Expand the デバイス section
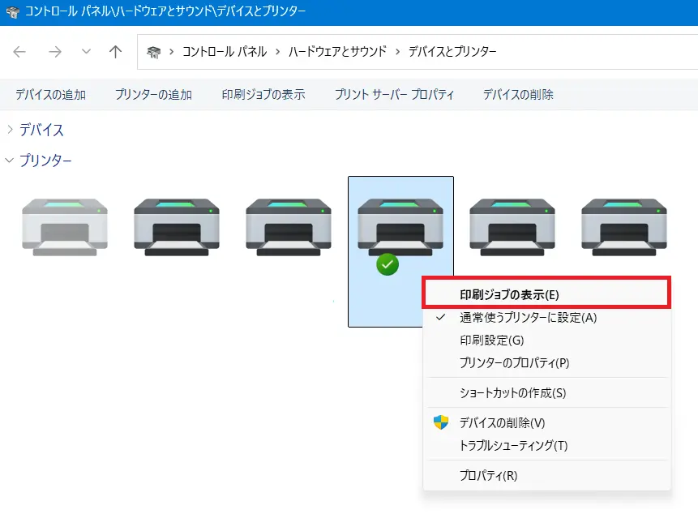Image resolution: width=698 pixels, height=514 pixels. (11, 130)
